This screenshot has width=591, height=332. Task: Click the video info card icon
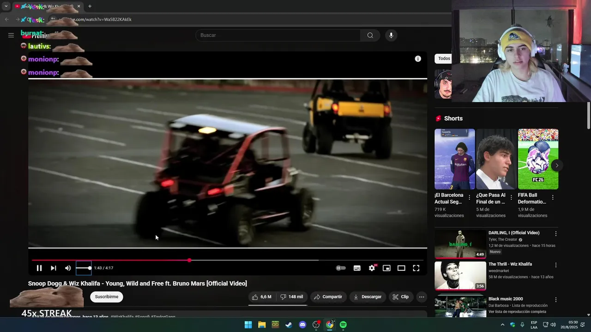[418, 59]
